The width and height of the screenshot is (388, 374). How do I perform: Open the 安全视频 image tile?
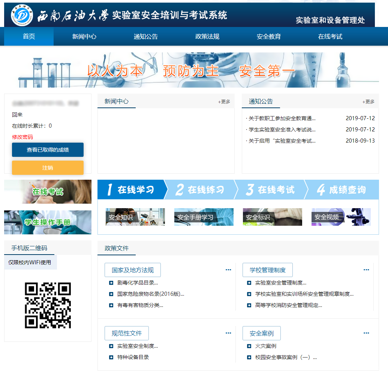[341, 217]
